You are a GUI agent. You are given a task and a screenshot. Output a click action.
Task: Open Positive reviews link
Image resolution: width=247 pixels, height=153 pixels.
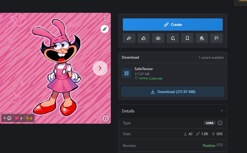(x=209, y=146)
